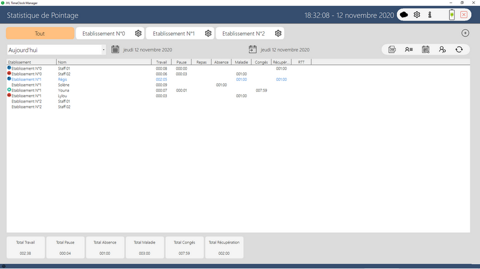Open the end date calendar picker
Viewport: 480px width, 269px height.
(x=253, y=49)
